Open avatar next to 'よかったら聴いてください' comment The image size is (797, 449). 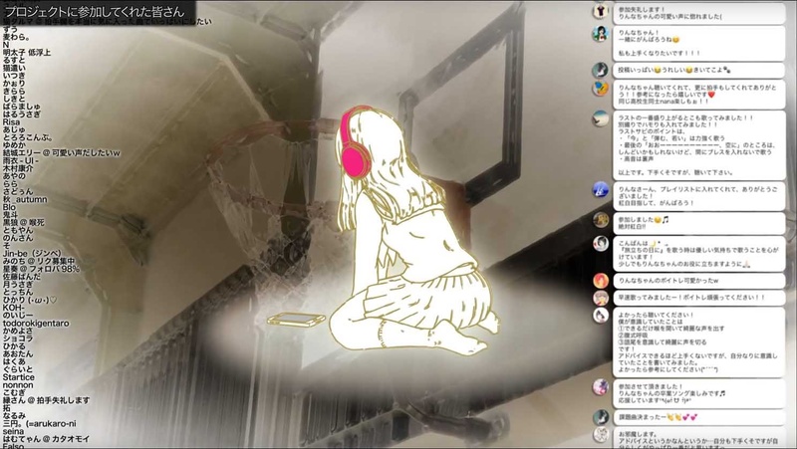tap(601, 315)
